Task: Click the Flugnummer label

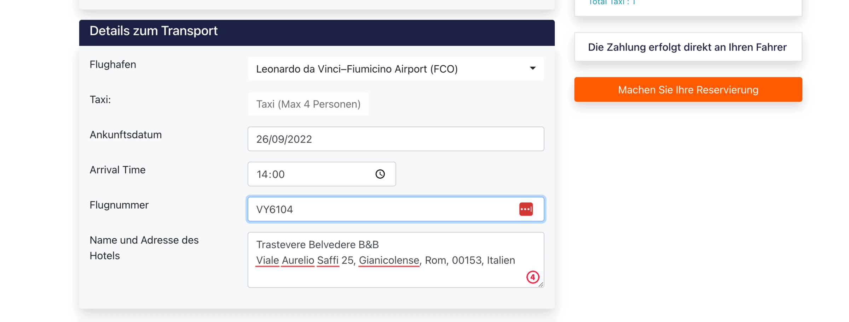Action: pos(119,205)
